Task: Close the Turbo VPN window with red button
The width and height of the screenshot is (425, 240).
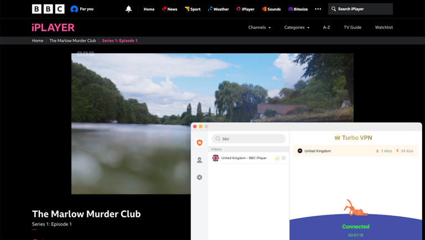Action: (x=195, y=127)
